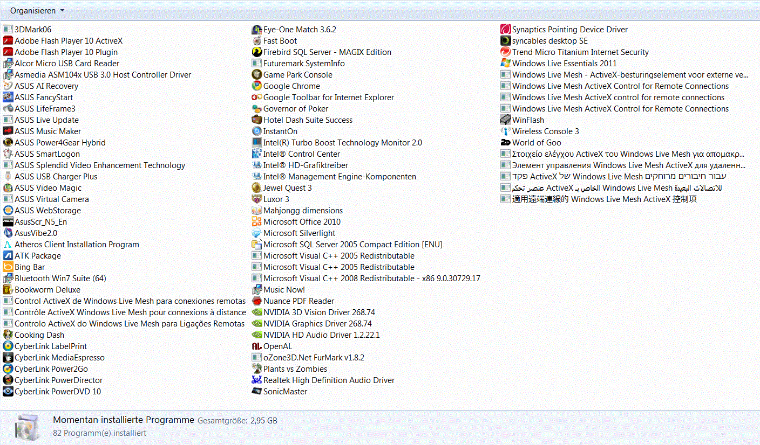
Task: Select Windows Live Essentials 2011 entry
Action: point(564,64)
